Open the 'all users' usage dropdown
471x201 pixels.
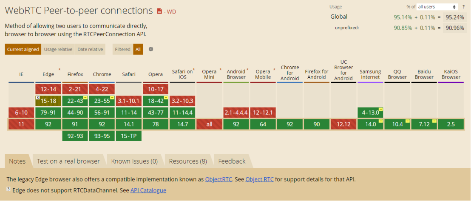pyautogui.click(x=437, y=7)
